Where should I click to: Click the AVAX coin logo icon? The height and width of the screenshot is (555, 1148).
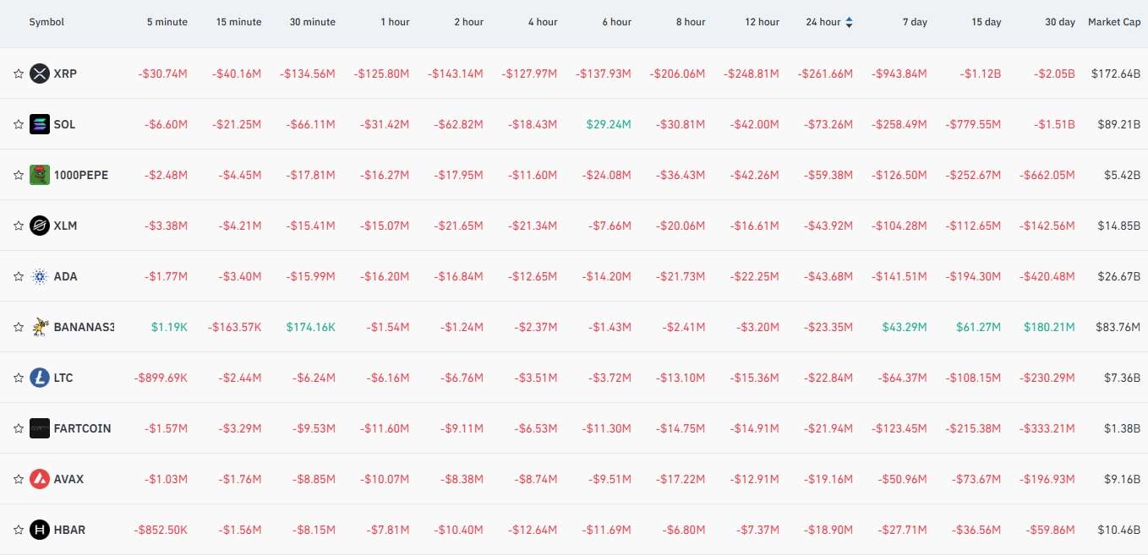click(40, 479)
